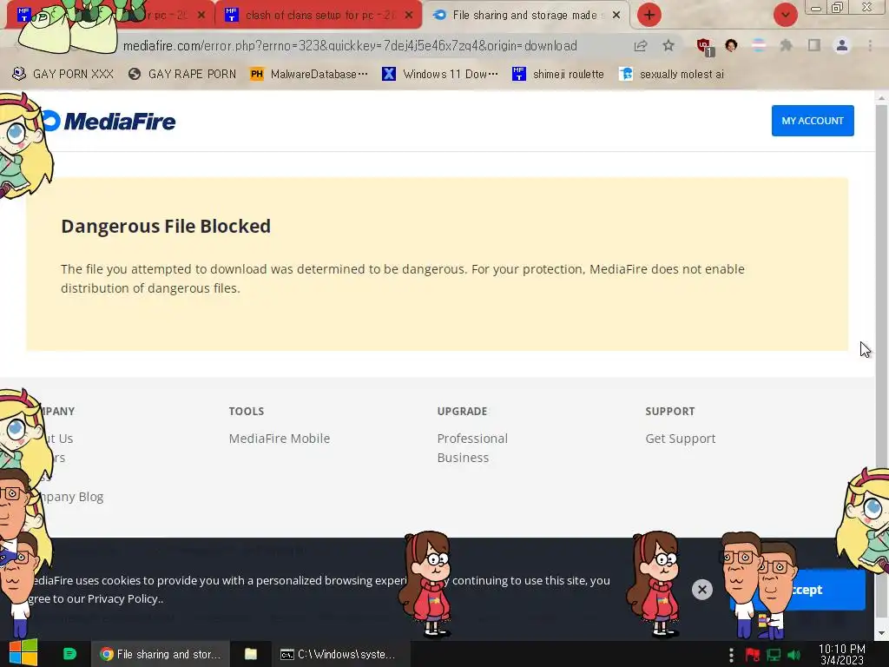This screenshot has height=667, width=889.
Task: Open the MediaFire Mobile link
Action: [x=280, y=439]
